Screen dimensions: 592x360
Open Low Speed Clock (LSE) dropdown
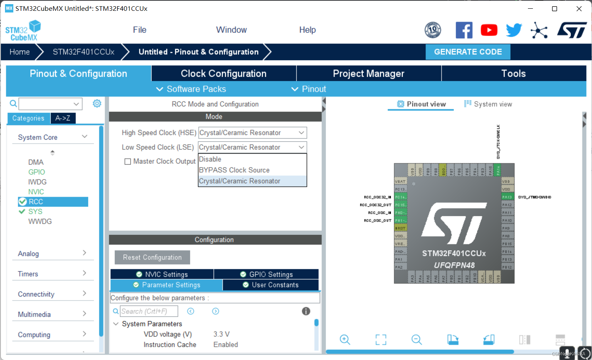(253, 147)
